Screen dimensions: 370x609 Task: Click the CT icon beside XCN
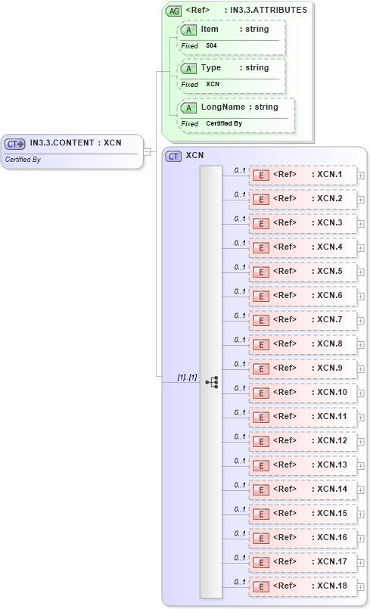[173, 157]
